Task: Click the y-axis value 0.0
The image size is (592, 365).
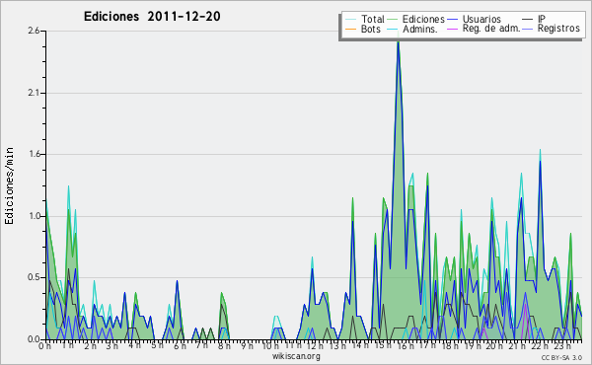Action: (x=34, y=339)
